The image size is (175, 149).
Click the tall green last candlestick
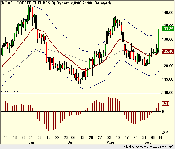(x=158, y=40)
